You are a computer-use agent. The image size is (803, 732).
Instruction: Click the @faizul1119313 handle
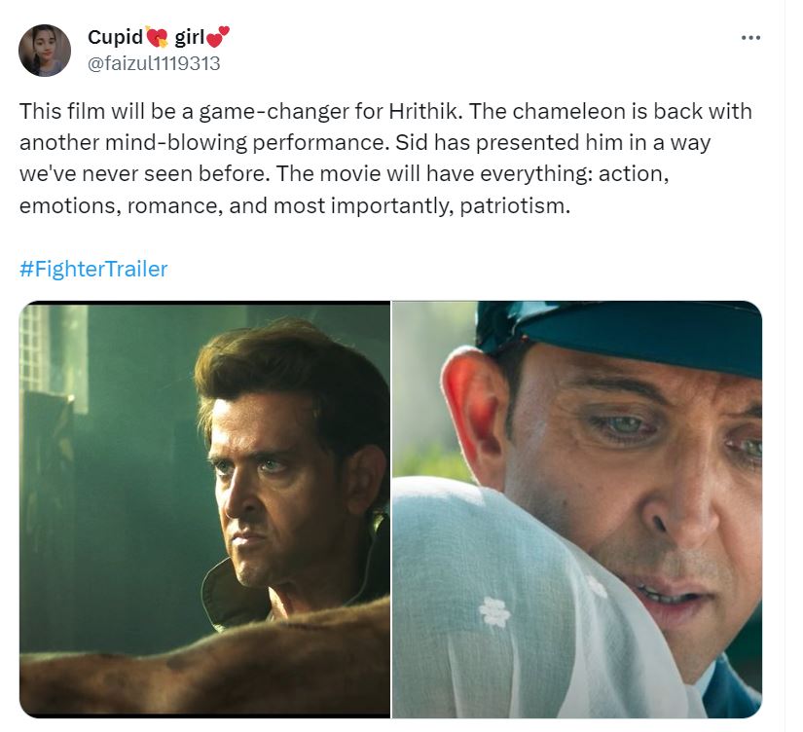(154, 63)
